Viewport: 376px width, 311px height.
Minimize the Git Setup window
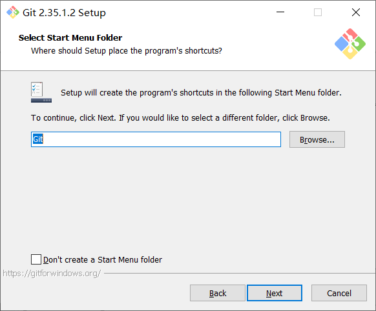[280, 12]
